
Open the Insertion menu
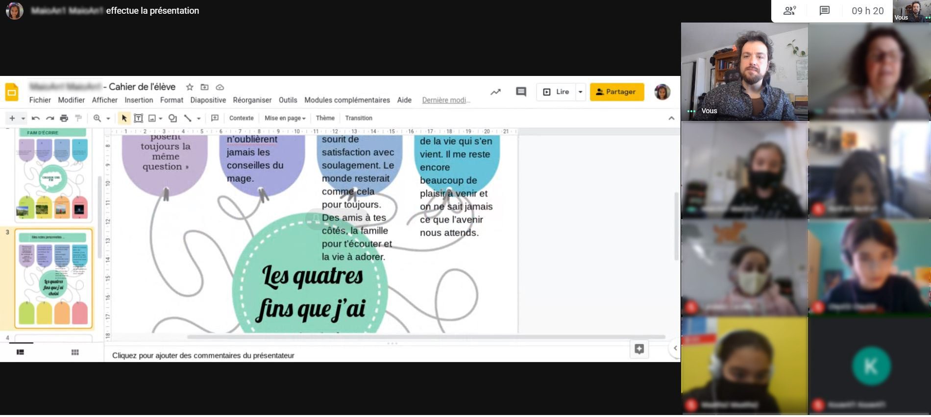[139, 100]
